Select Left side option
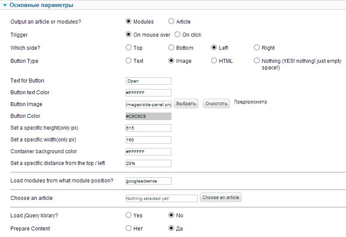The height and width of the screenshot is (237, 346). [214, 48]
